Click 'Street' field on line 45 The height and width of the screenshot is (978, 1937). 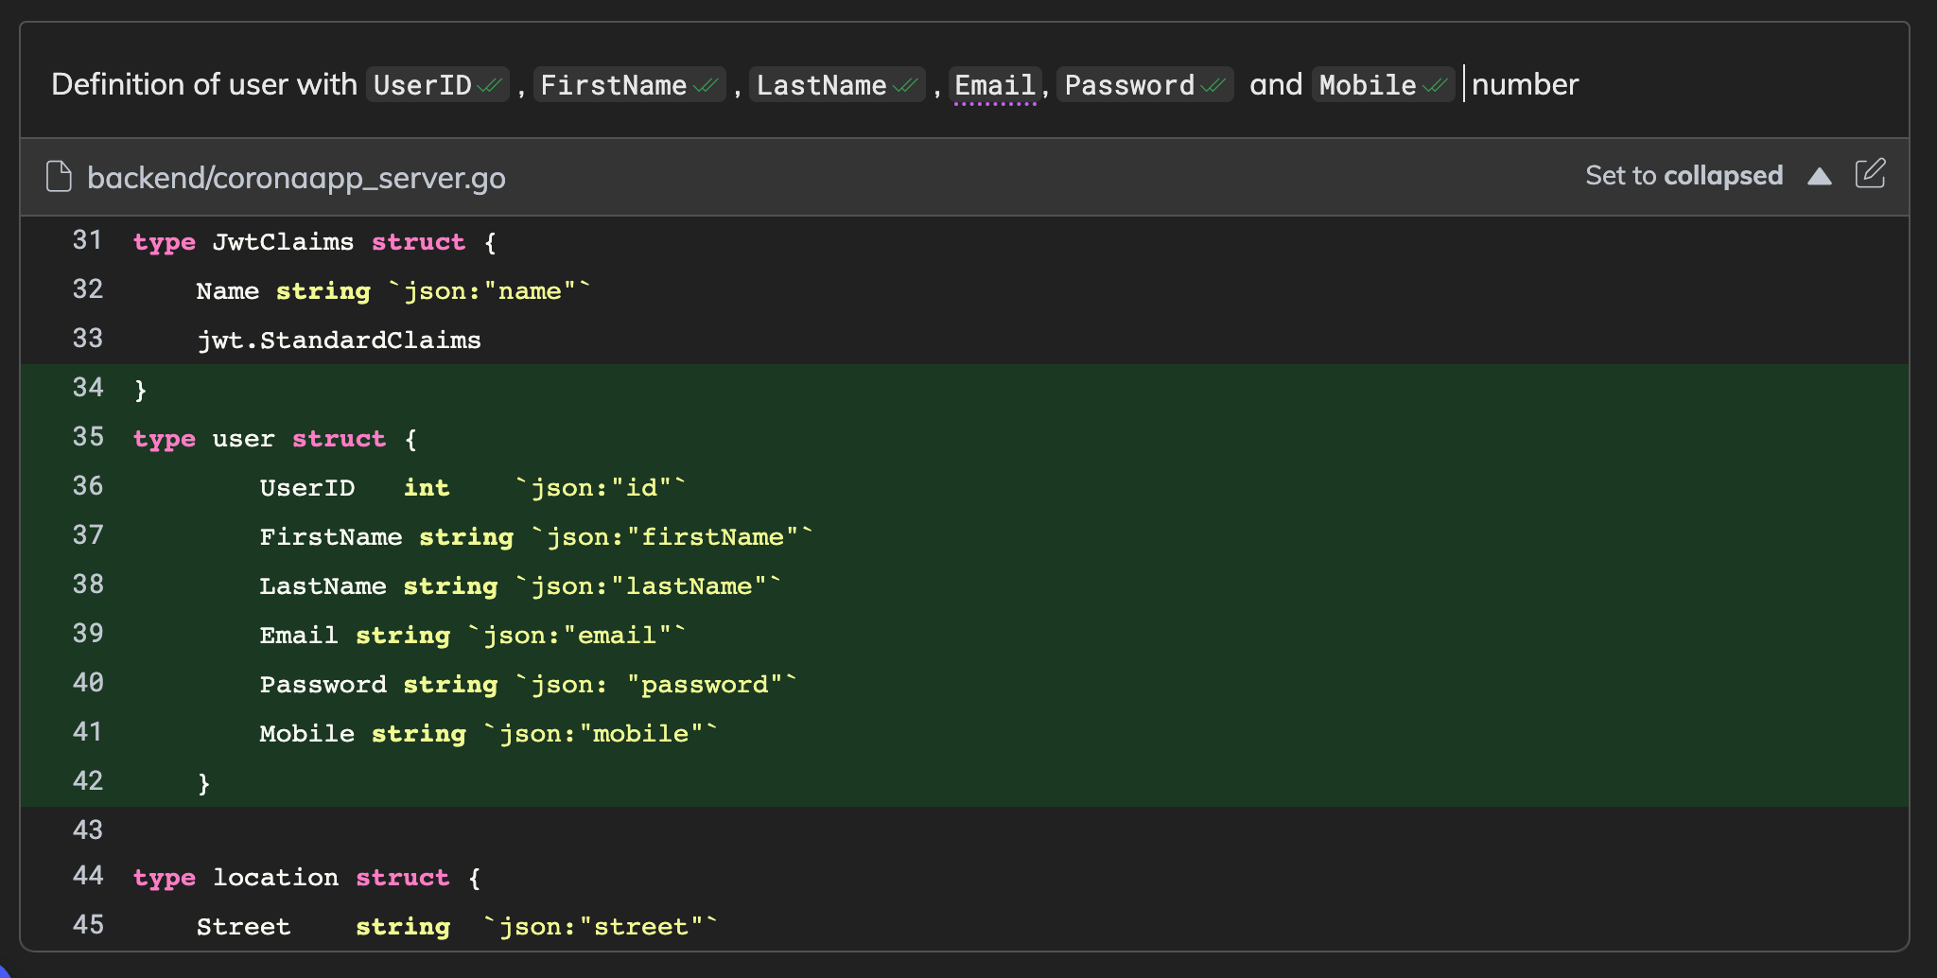243,927
